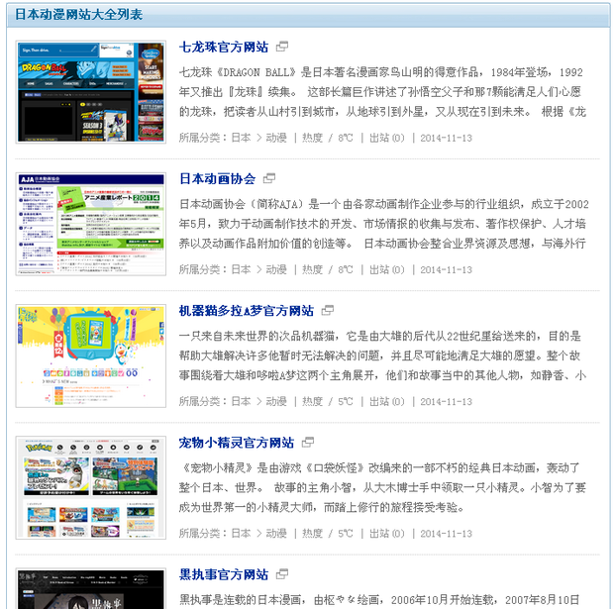
Task: Select 日本 category in 七龙珠 entry
Action: [241, 138]
